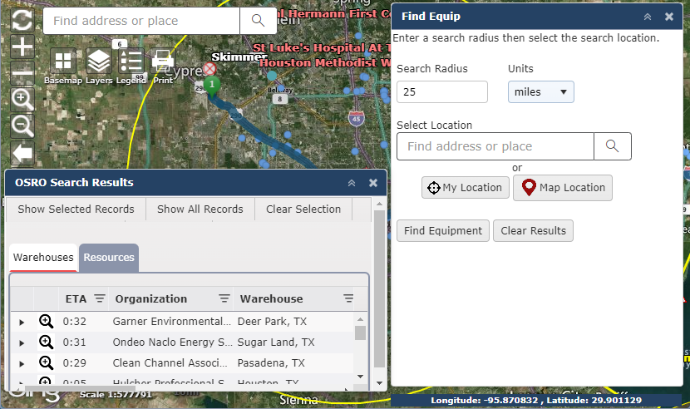
Task: Click the green marker numbered 1
Action: (x=212, y=86)
